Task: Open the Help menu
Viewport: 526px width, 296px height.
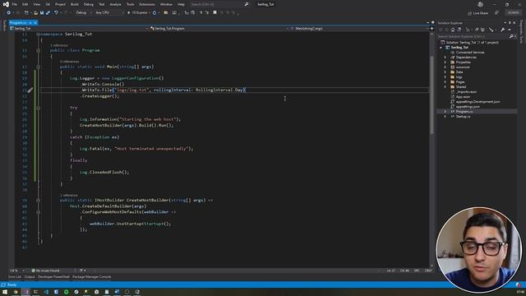Action: 181,4
